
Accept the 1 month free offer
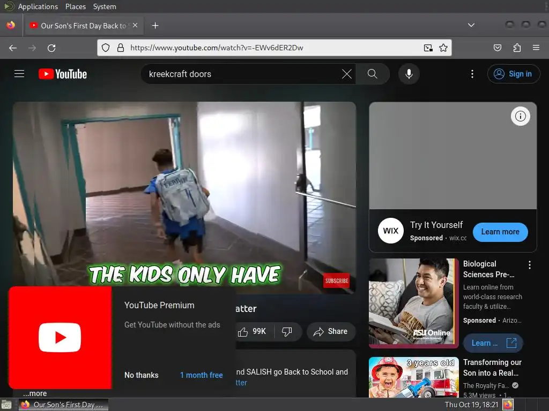(x=202, y=375)
